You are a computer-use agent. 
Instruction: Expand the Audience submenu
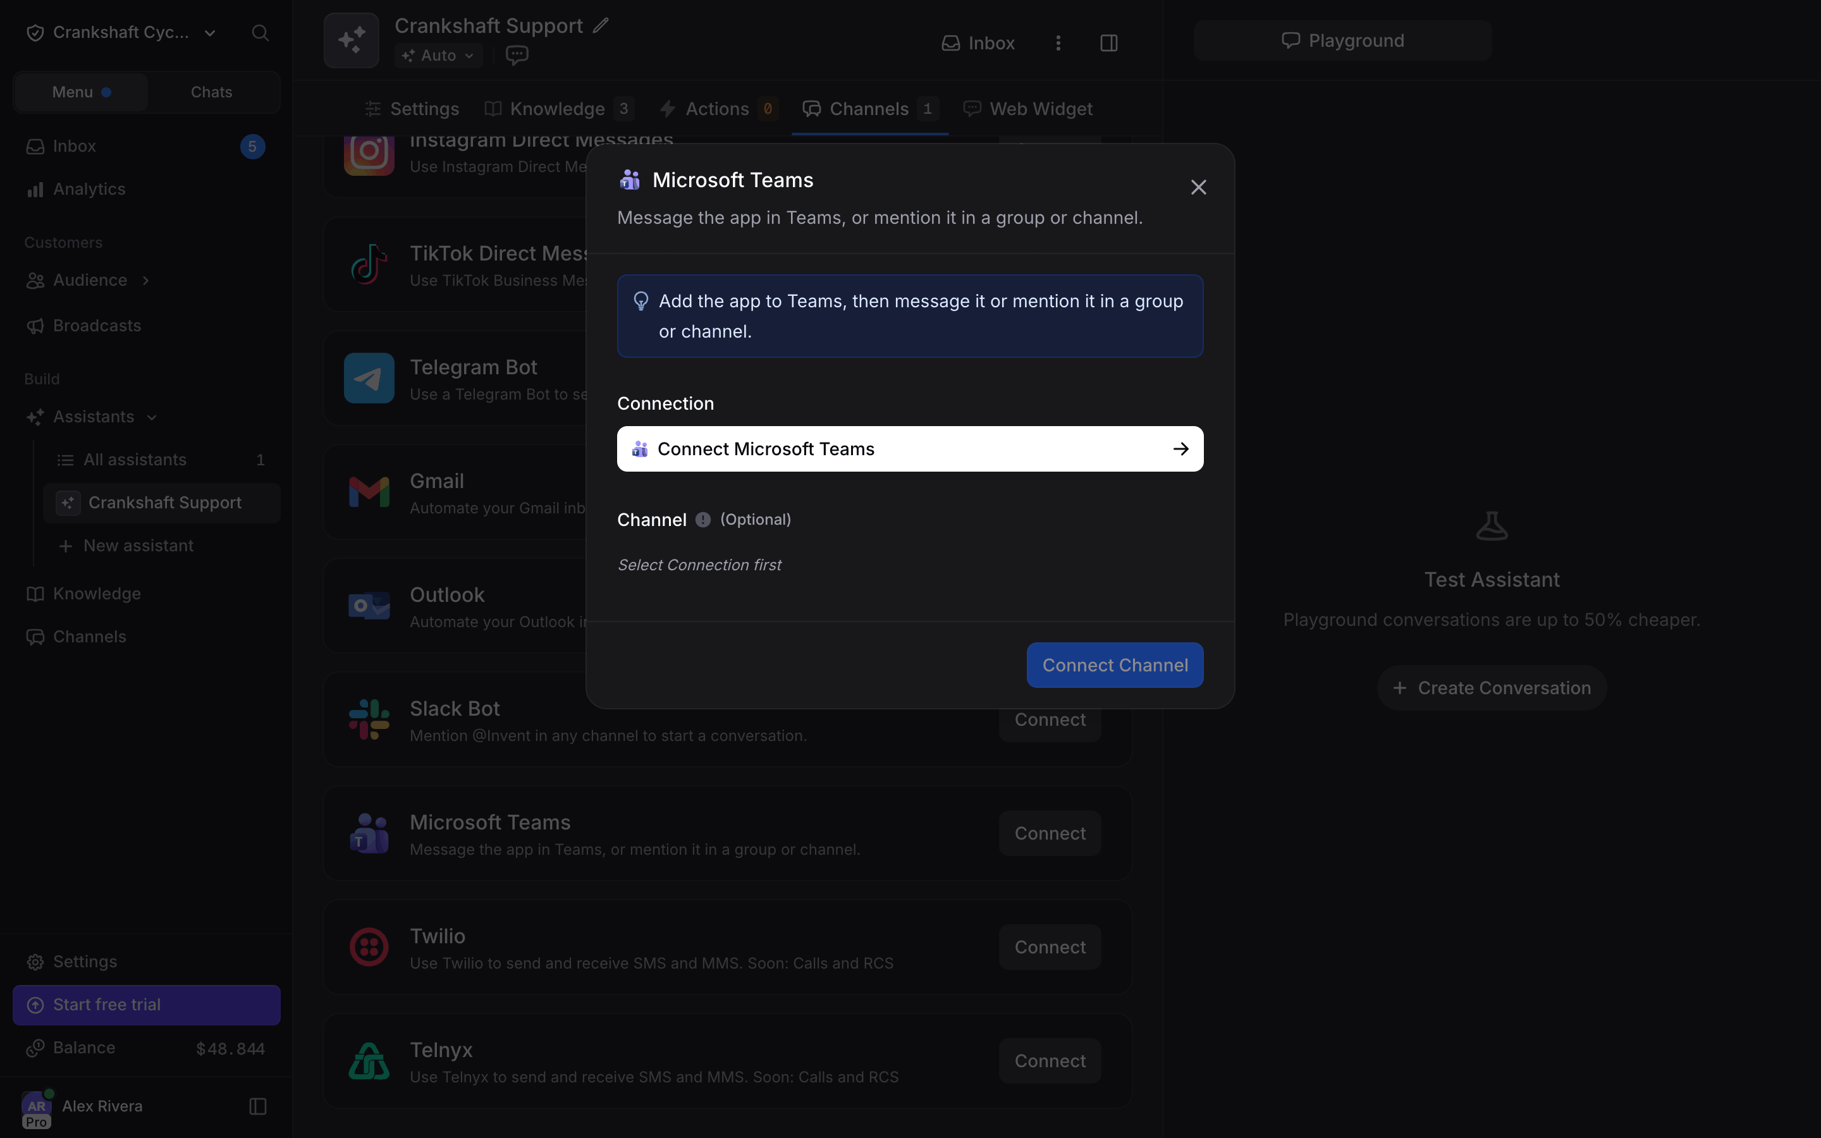(x=146, y=280)
